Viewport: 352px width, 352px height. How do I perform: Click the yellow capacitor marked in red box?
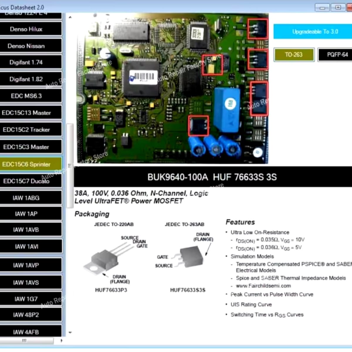[x=212, y=65]
